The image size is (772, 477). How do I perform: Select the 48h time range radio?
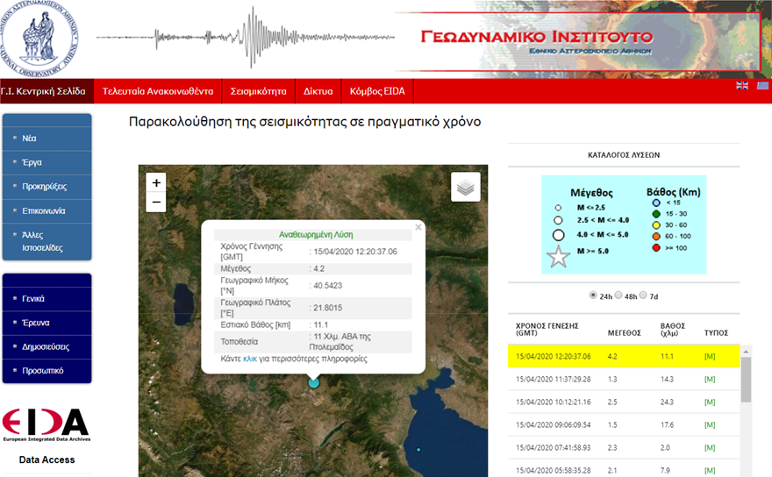tap(619, 295)
